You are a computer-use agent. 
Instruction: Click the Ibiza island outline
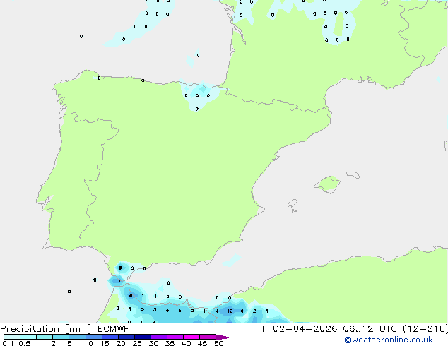[293, 203]
